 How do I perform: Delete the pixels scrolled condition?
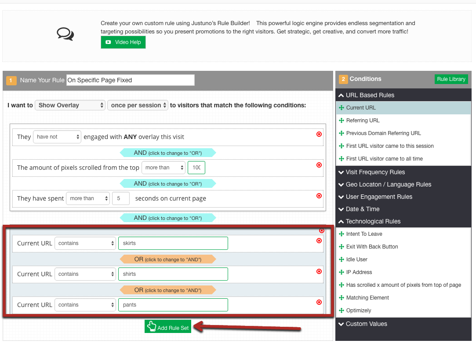click(319, 165)
